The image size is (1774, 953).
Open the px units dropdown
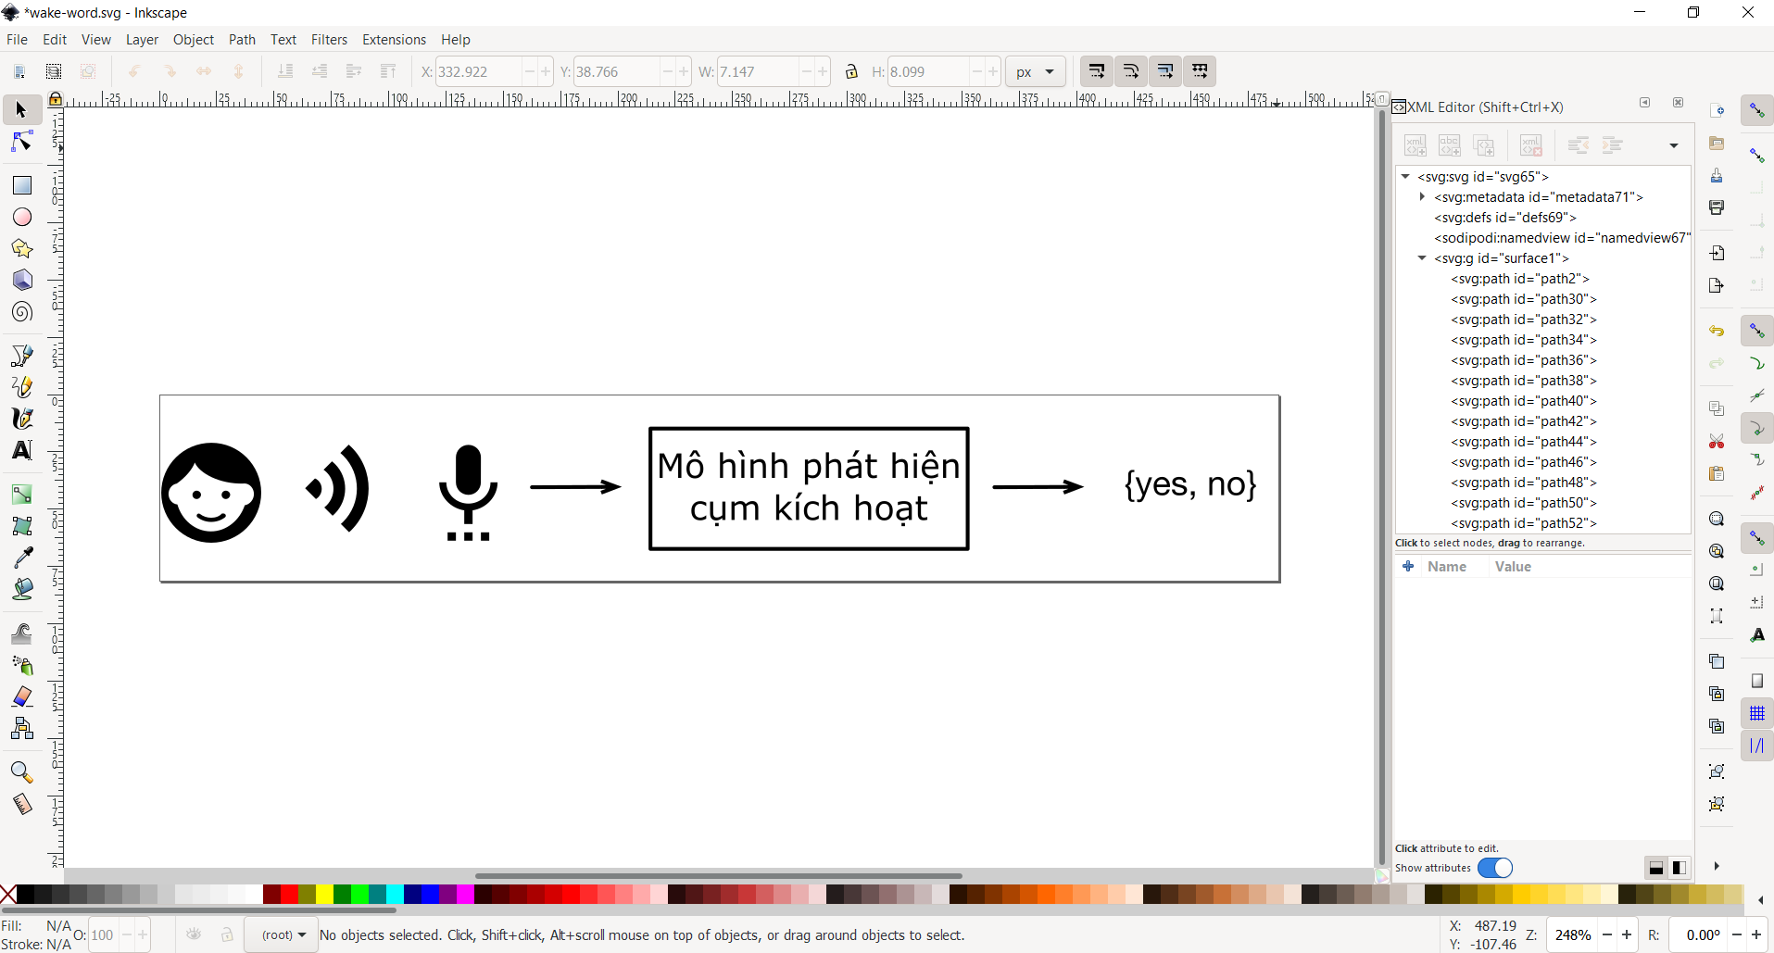[x=1036, y=71]
